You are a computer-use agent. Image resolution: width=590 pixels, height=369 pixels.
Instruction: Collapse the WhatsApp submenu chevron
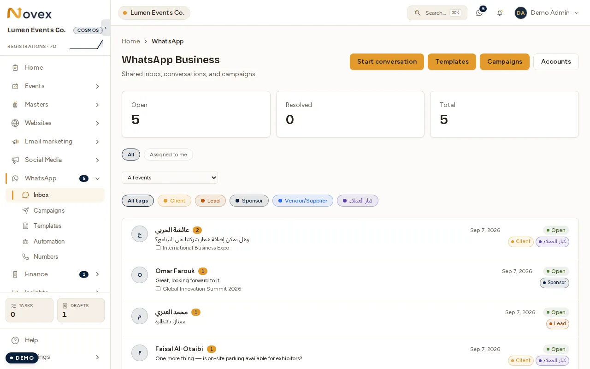tap(97, 179)
